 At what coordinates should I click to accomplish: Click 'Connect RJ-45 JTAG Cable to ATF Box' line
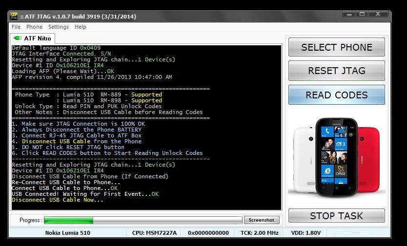click(x=77, y=135)
